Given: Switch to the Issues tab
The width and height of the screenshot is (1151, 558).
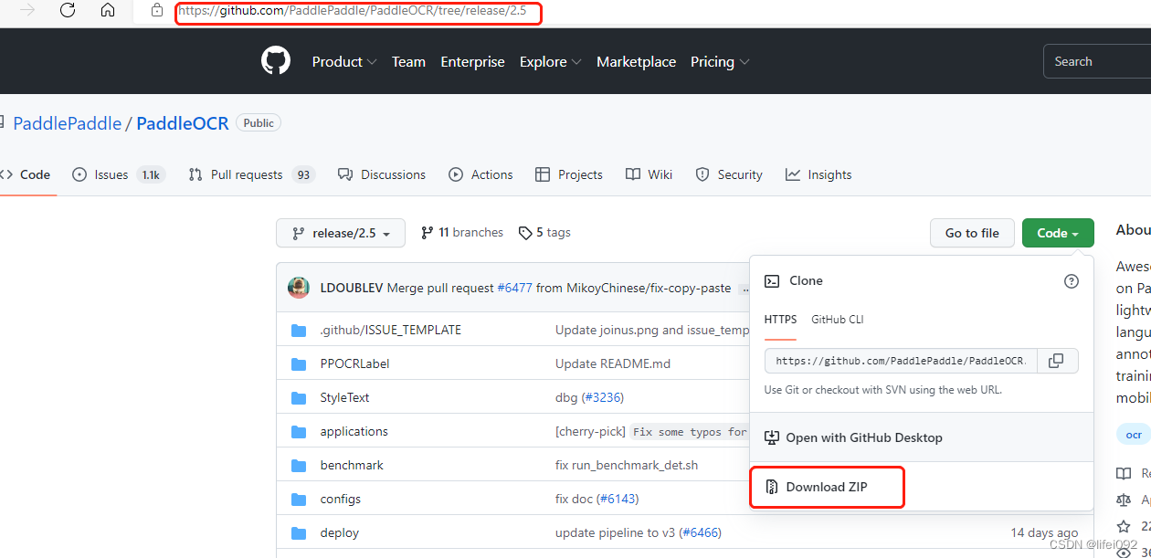Looking at the screenshot, I should (119, 174).
